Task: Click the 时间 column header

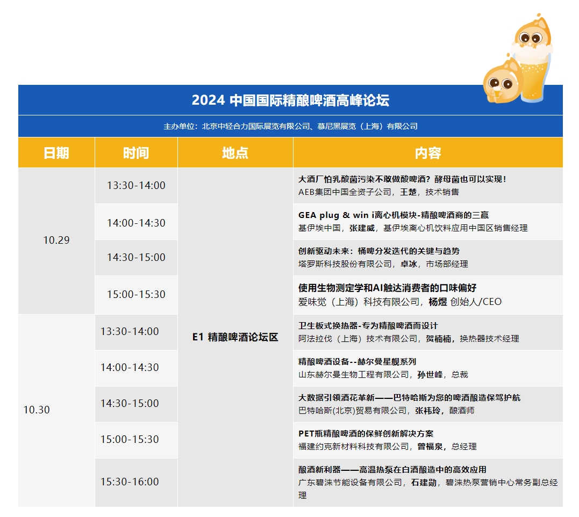Action: click(x=136, y=153)
